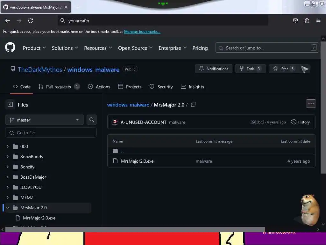Go back with browser back arrow
This screenshot has width=326, height=245.
tap(8, 21)
